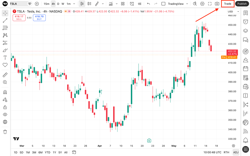
Task: Open indicator templates grid
Action: (123, 4)
